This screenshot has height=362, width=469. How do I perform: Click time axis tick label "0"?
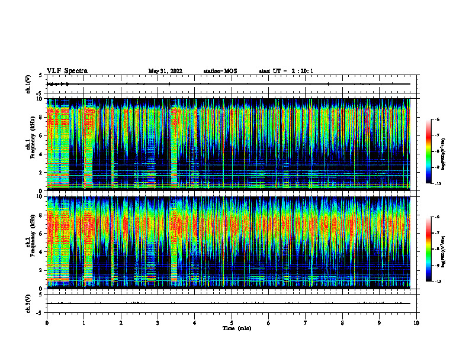coord(47,323)
